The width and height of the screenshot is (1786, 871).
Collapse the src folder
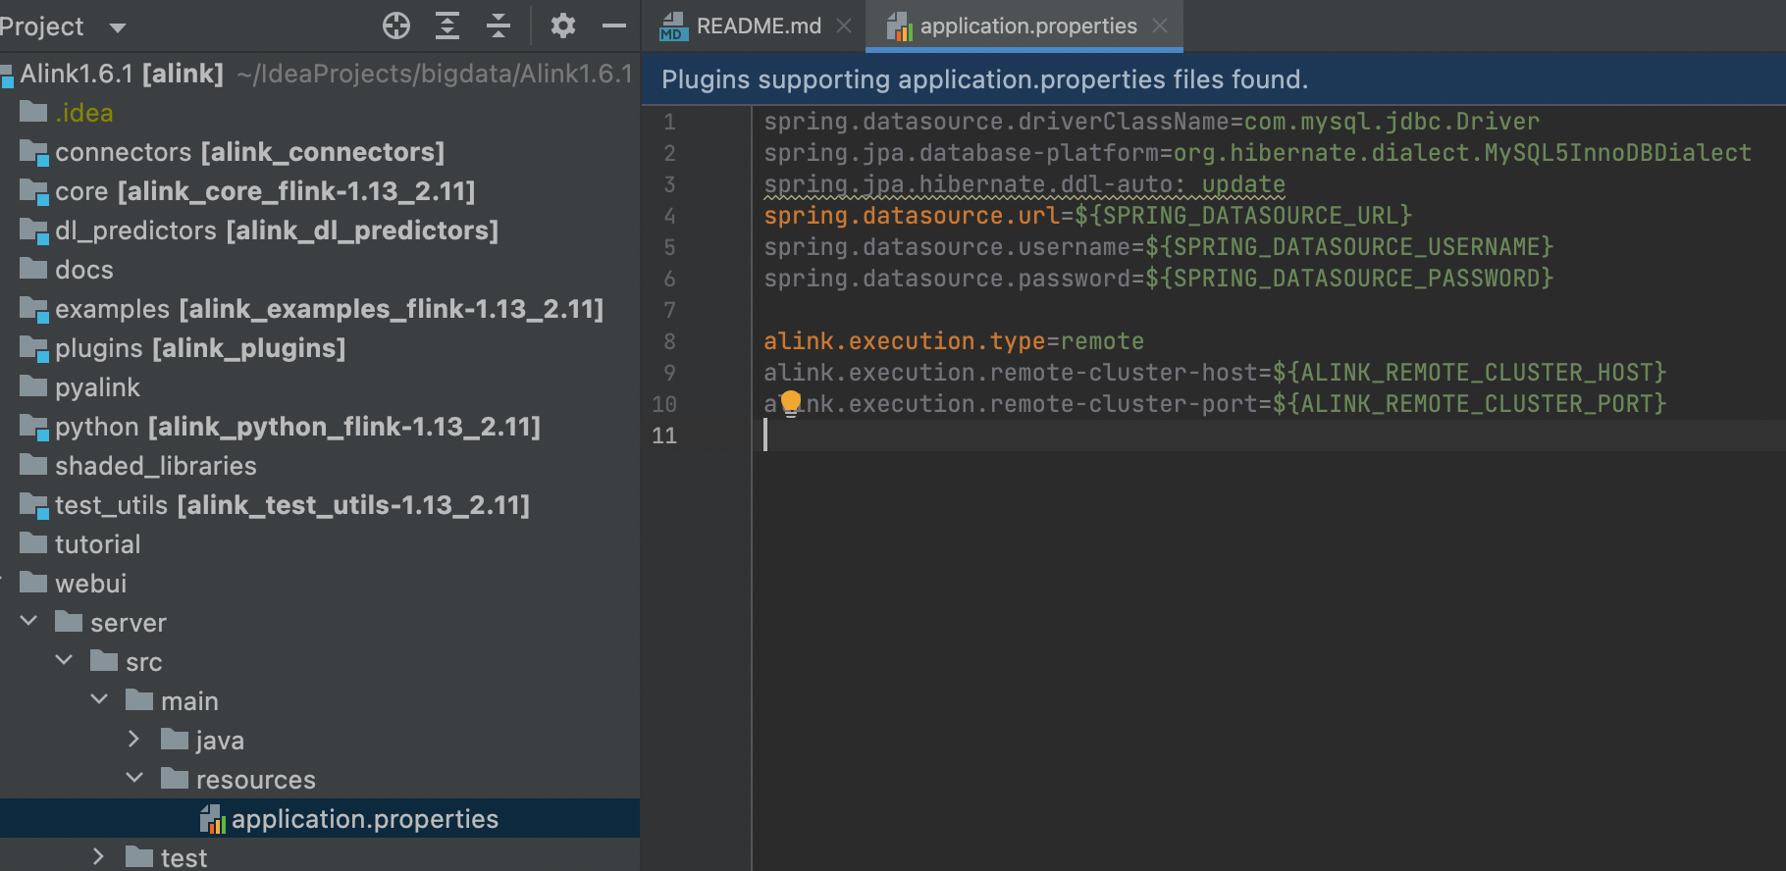click(65, 660)
